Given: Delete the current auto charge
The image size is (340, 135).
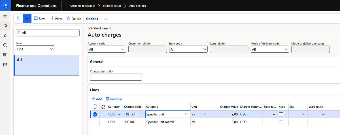Looking at the screenshot, I should point(74,19).
